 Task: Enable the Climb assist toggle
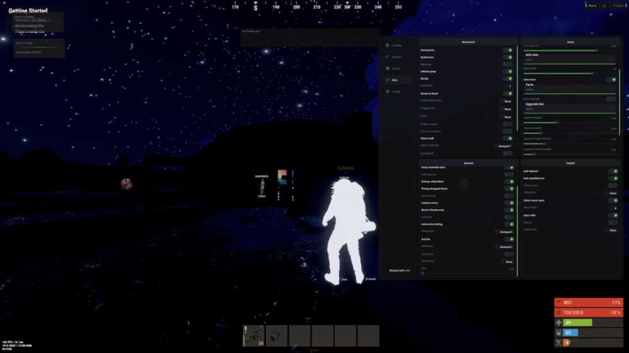point(613,185)
